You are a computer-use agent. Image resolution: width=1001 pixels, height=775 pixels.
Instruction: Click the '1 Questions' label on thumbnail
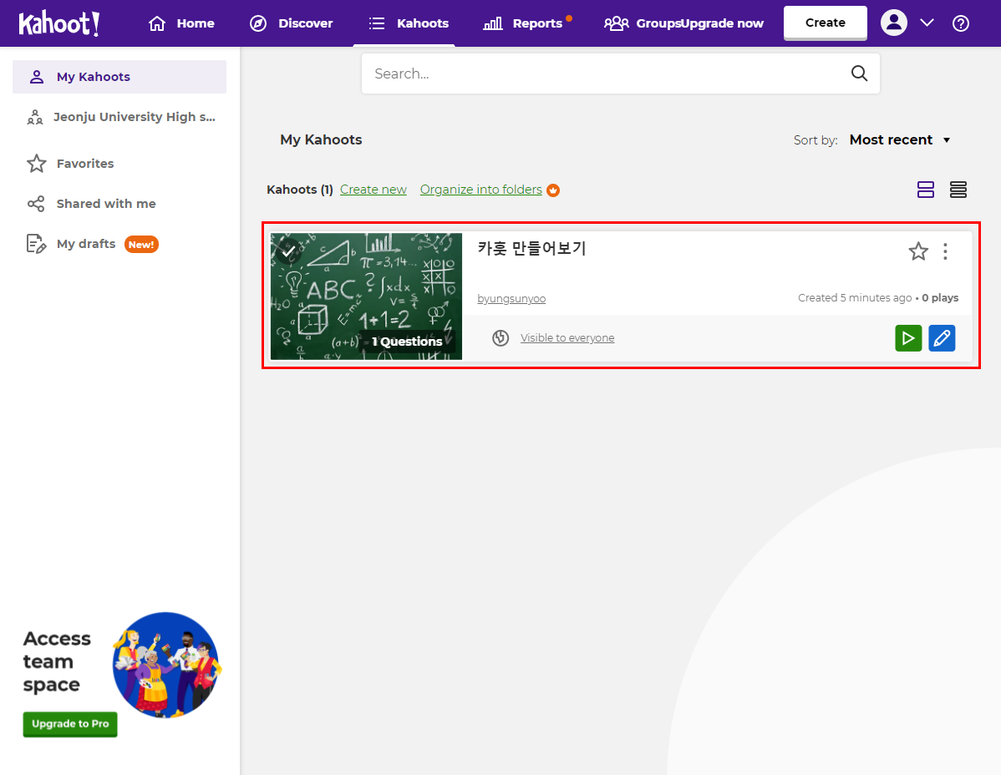click(407, 342)
